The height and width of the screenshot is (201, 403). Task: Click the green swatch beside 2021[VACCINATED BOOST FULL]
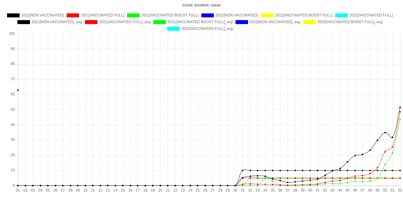point(133,15)
